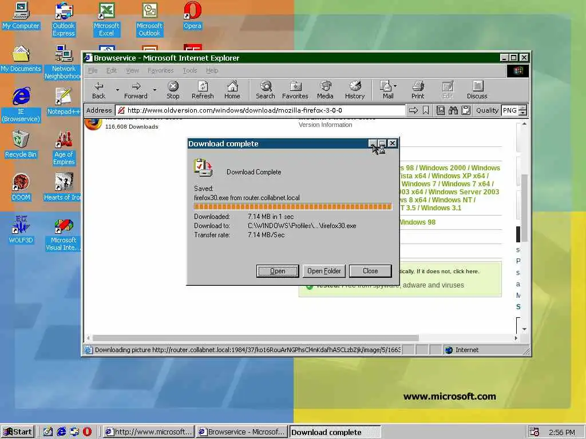This screenshot has width=586, height=439.
Task: Click the scheduler tray icon near clock
Action: [x=534, y=432]
